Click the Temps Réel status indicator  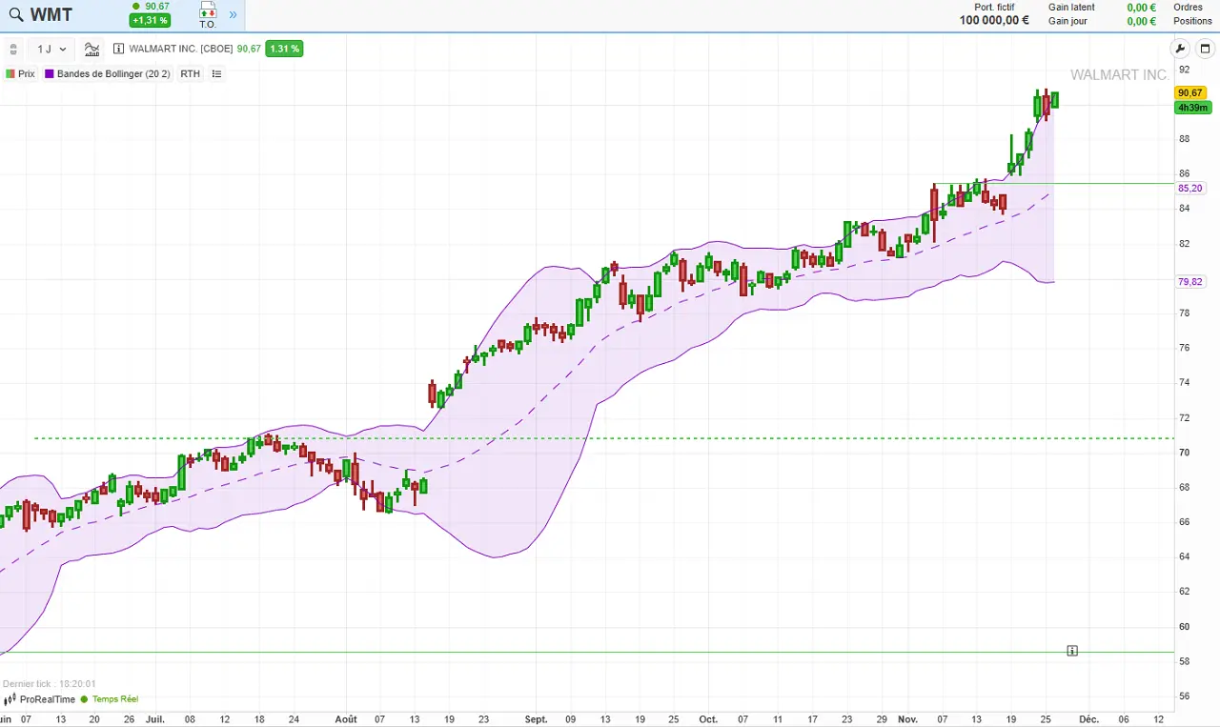click(110, 699)
